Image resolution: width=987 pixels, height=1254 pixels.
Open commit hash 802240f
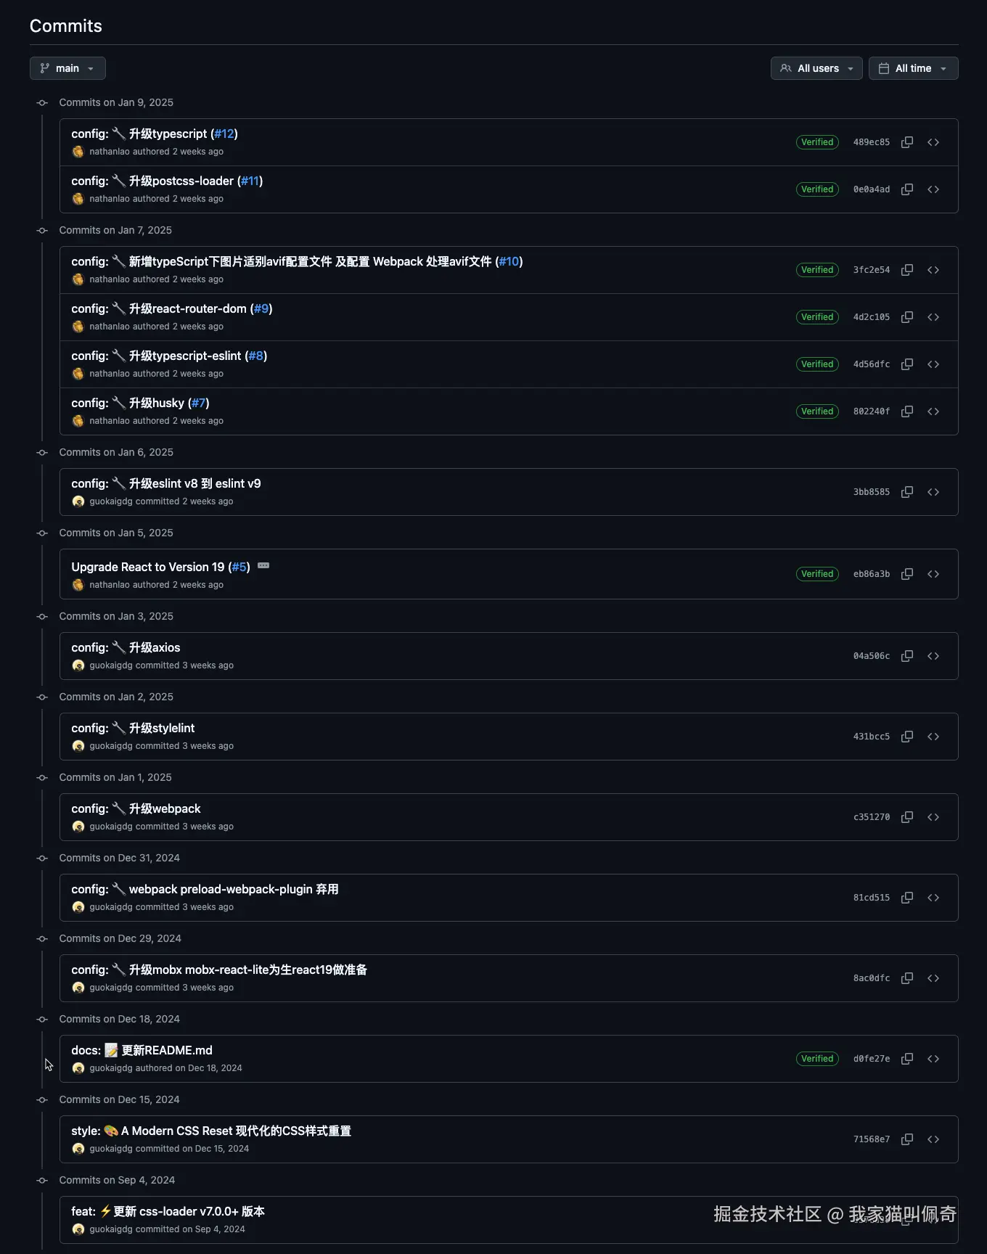871,411
